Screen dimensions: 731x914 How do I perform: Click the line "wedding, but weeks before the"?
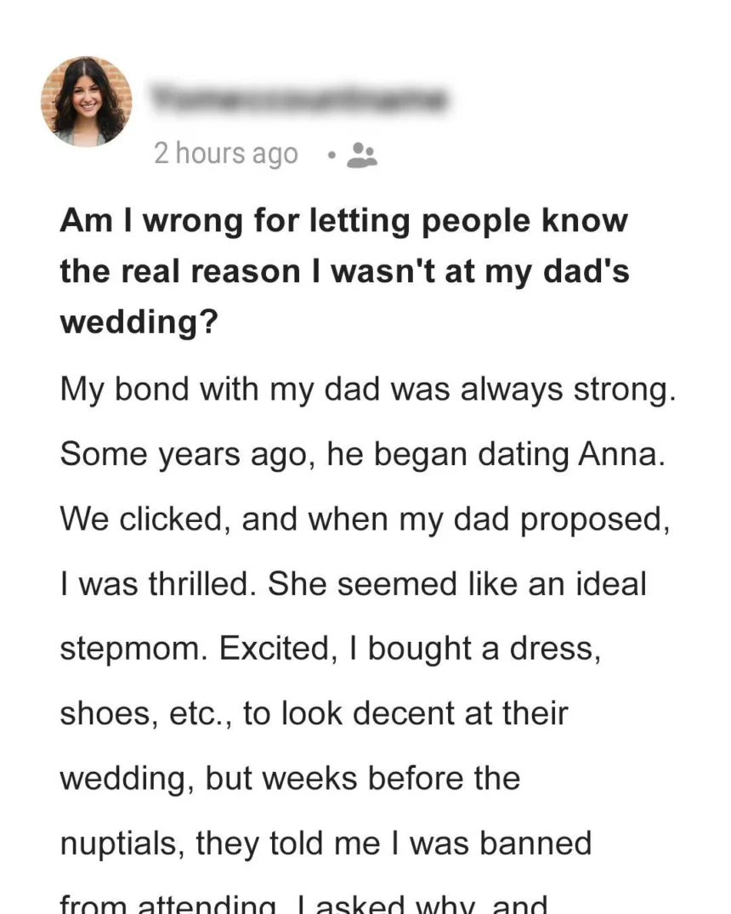pyautogui.click(x=290, y=780)
